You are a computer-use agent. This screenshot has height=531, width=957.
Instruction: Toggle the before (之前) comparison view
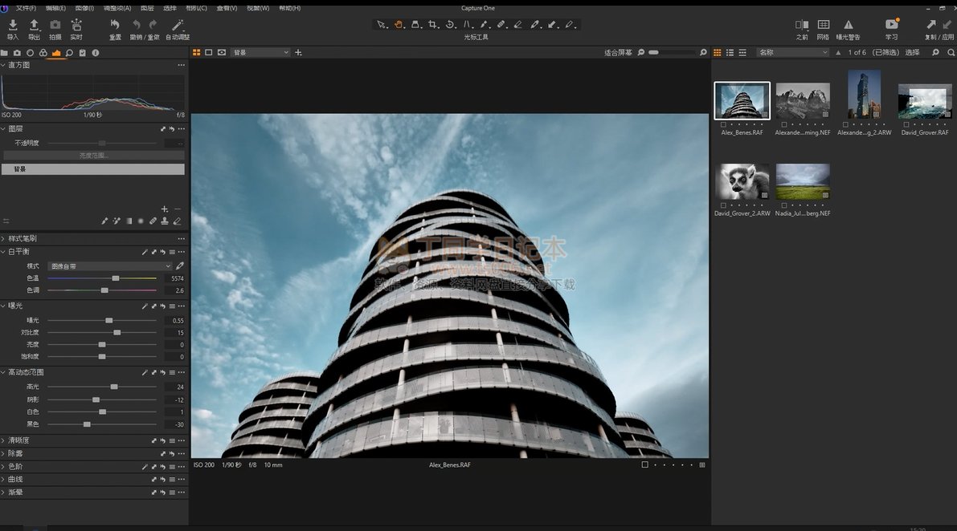pos(801,26)
